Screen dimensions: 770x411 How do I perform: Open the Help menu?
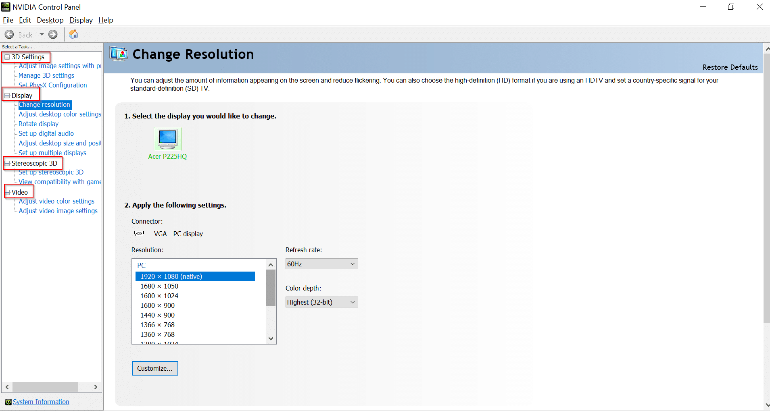point(106,20)
